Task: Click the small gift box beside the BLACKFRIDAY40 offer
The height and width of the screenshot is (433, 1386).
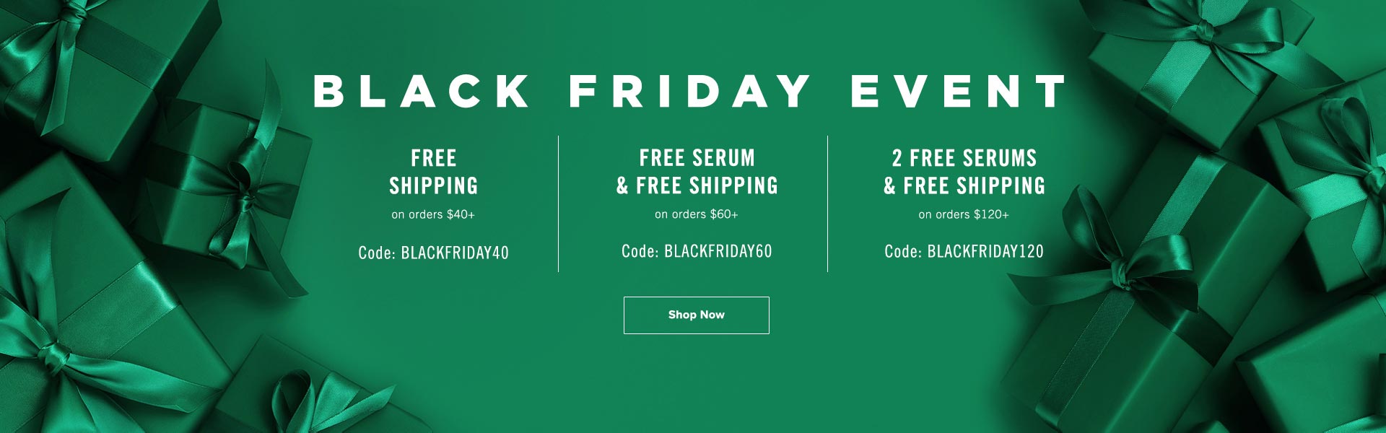Action: [x=231, y=188]
